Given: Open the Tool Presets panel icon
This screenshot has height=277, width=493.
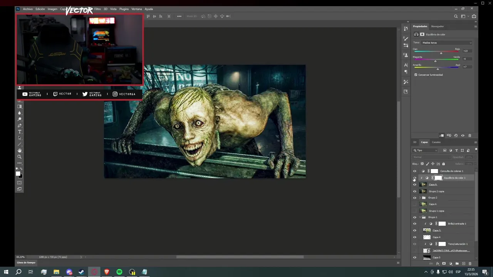Looking at the screenshot, I should (406, 82).
